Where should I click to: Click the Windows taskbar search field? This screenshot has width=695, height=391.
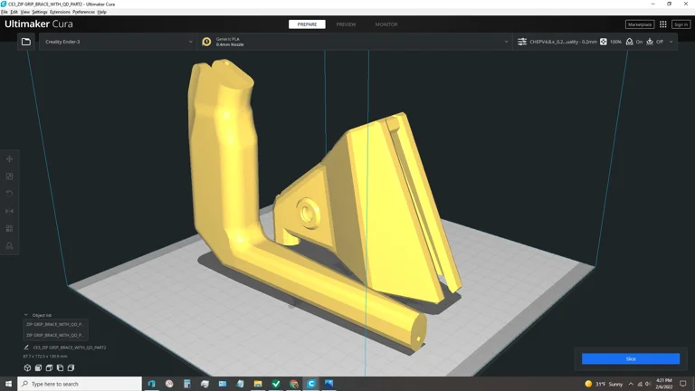click(x=80, y=384)
